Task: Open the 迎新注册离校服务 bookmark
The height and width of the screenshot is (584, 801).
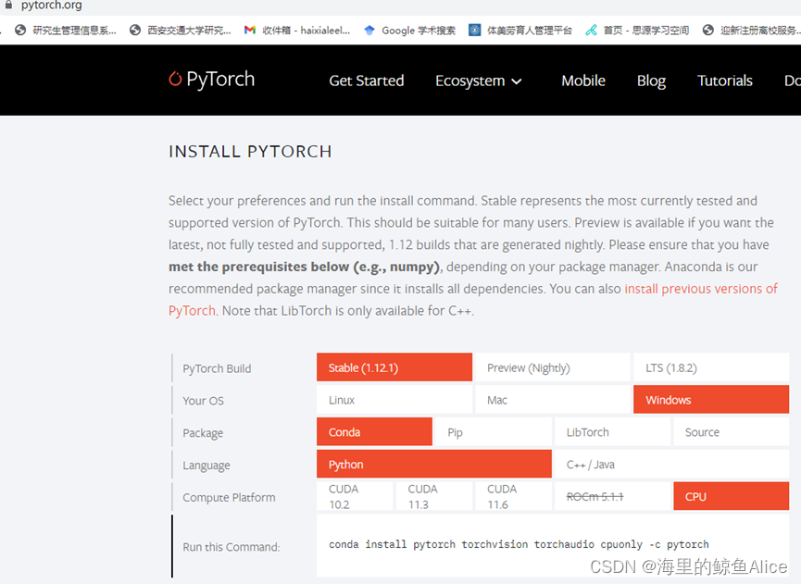Action: click(x=751, y=31)
